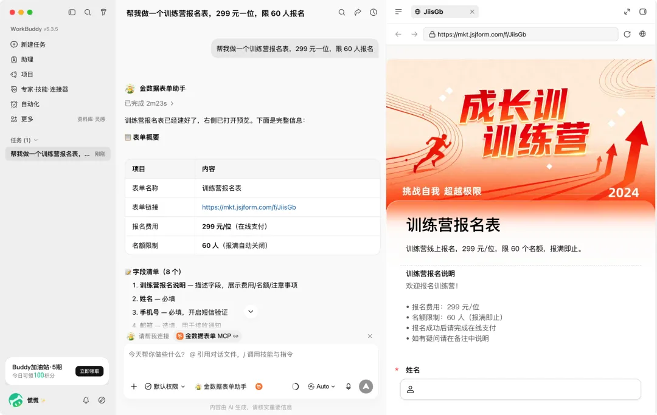Viewport: 657px width, 415px height.
Task: Collapse the 任务 (1) list
Action: 24,140
